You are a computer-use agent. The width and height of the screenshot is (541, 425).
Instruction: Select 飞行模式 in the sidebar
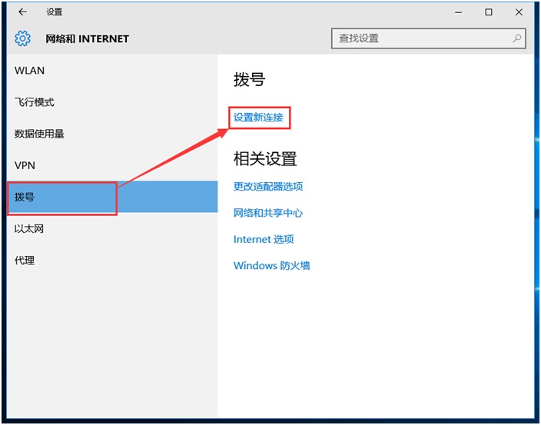(x=35, y=102)
